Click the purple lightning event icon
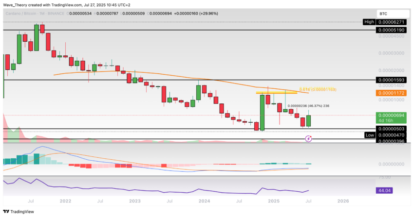 pyautogui.click(x=308, y=138)
